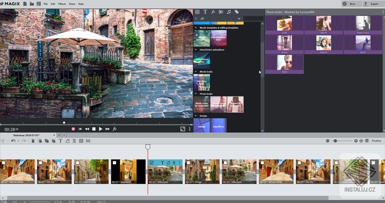Open title editor on the selected Ristorante clip
Viewport: 385px width, 203px height.
162,163
